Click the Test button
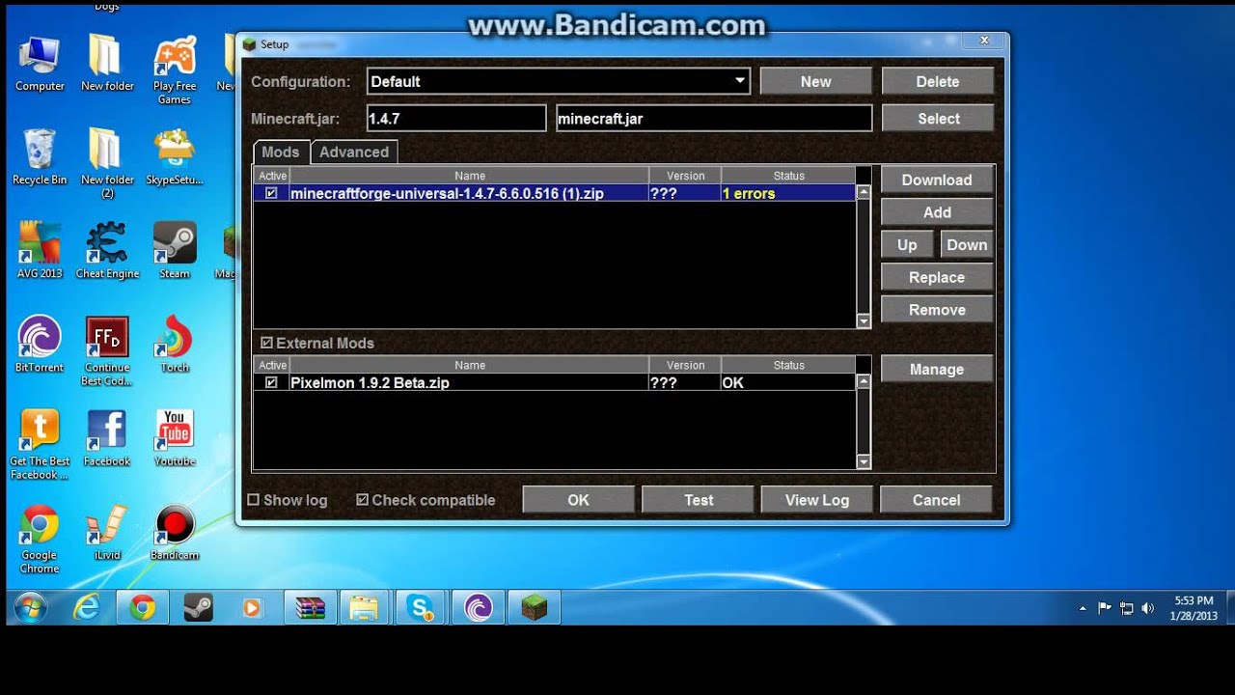The width and height of the screenshot is (1235, 695). tap(699, 499)
